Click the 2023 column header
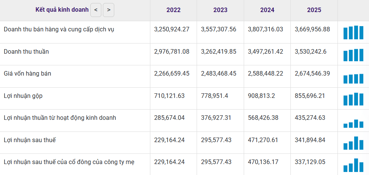Image resolution: width=369 pixels, height=175 pixels. point(220,10)
